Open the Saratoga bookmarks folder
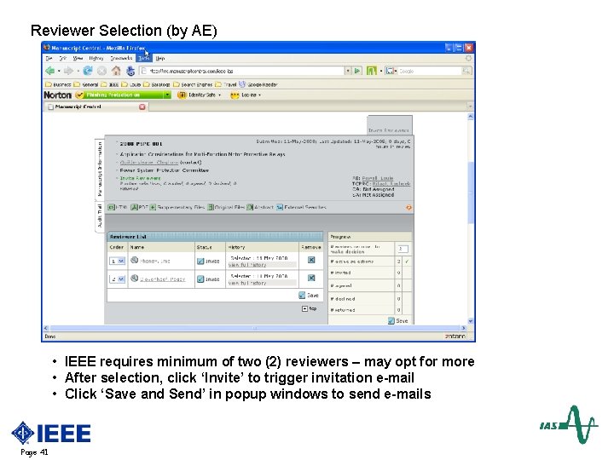Image resolution: width=614 pixels, height=460 pixels. [x=157, y=84]
